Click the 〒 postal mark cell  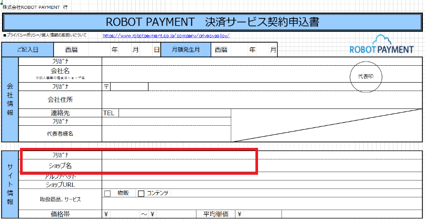click(106, 86)
